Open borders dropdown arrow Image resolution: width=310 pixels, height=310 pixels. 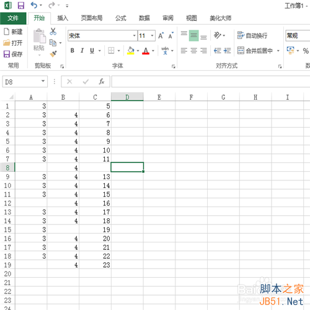pos(119,51)
